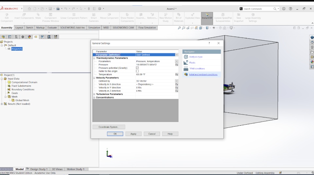Open View Palette icon in task pane
The width and height of the screenshot is (314, 175).
pyautogui.click(x=312, y=57)
